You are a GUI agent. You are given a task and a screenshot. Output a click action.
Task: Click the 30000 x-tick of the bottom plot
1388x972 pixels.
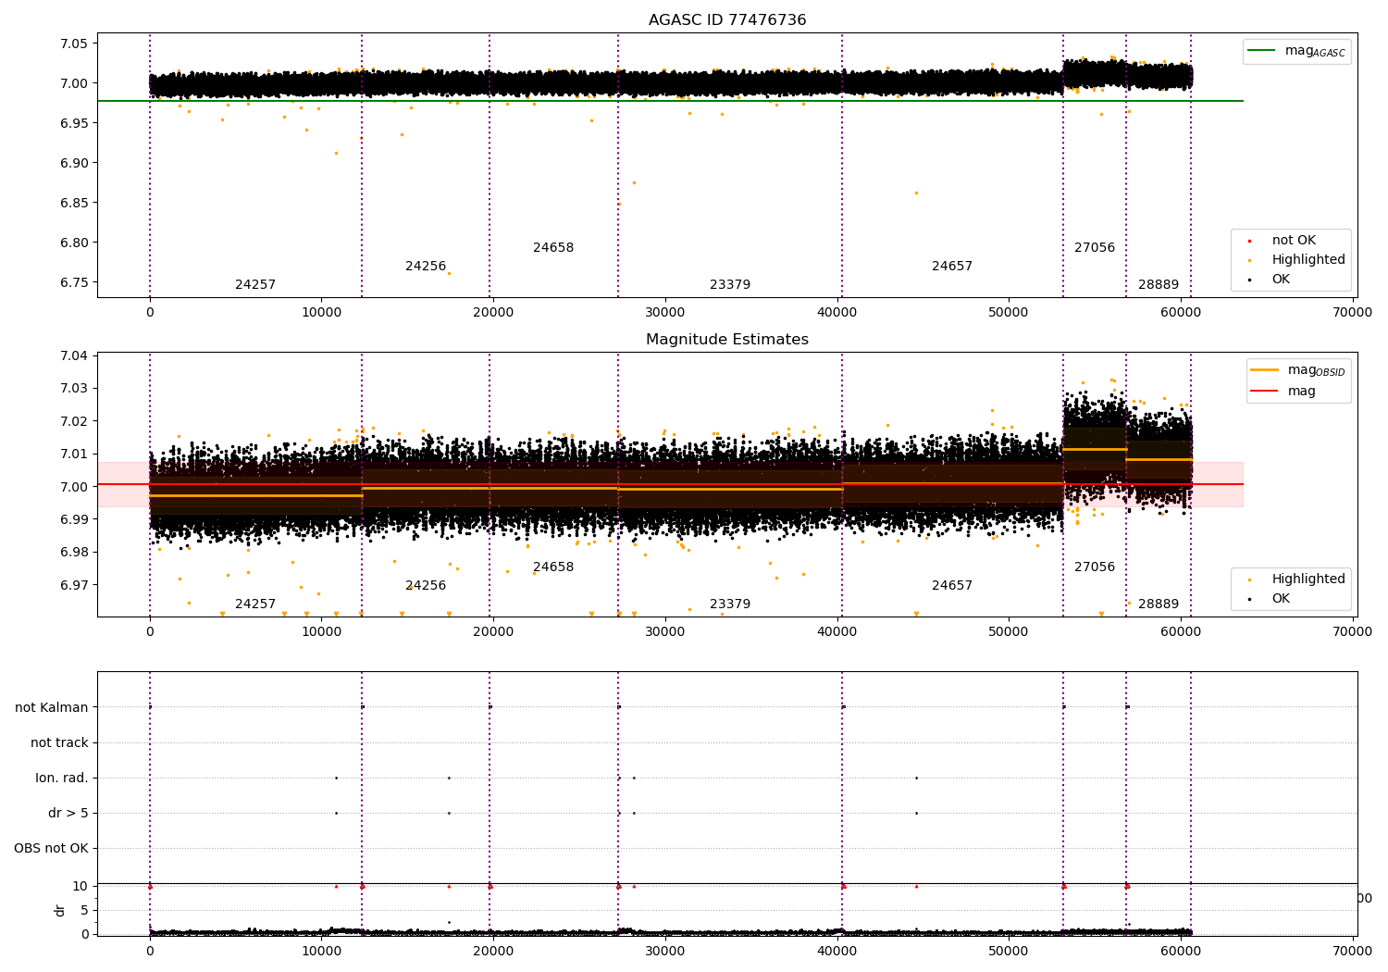click(664, 951)
